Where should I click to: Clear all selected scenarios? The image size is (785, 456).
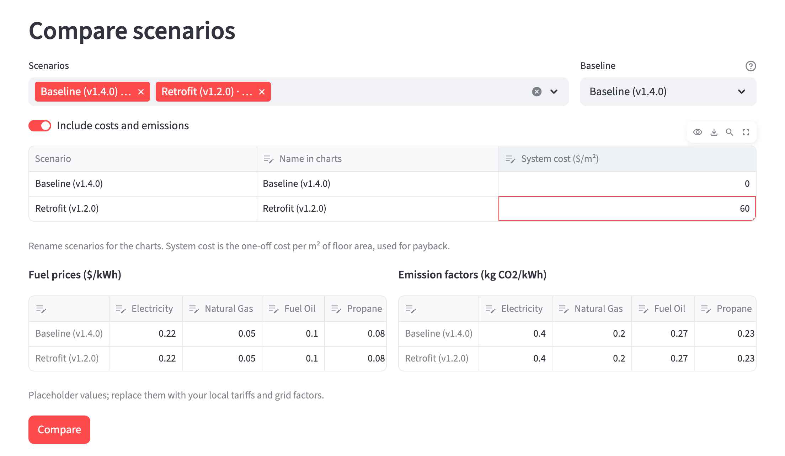coord(537,92)
